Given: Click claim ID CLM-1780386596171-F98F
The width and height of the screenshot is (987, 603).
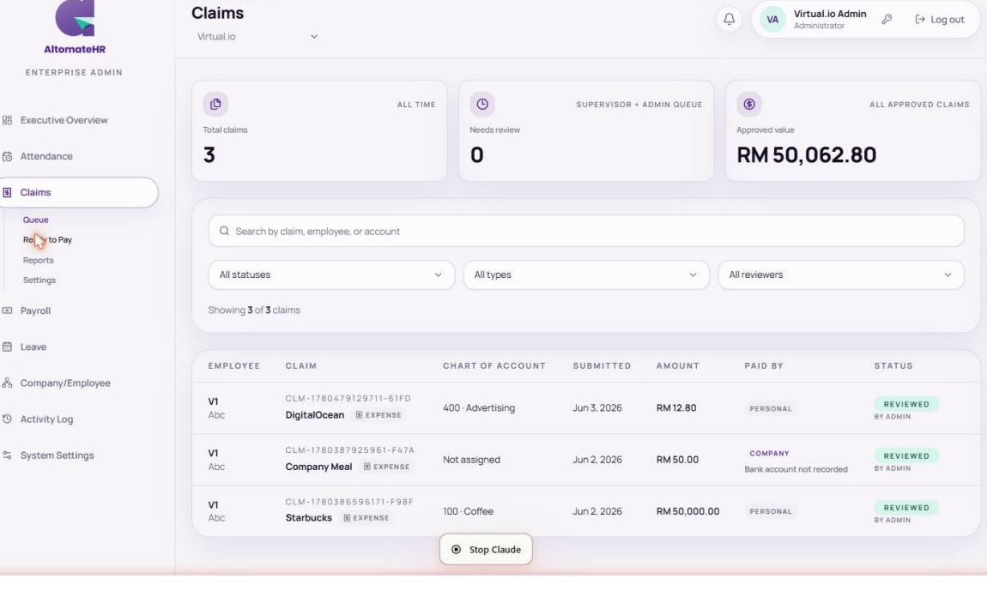Looking at the screenshot, I should click(x=349, y=502).
